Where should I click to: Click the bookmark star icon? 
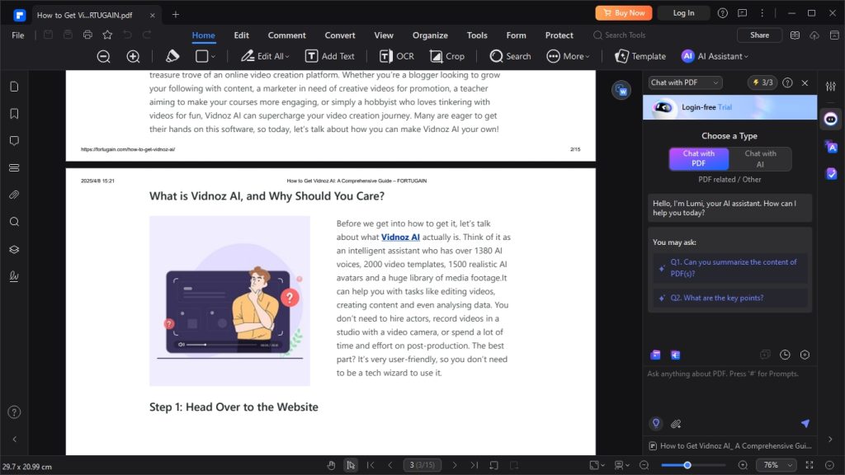107,35
